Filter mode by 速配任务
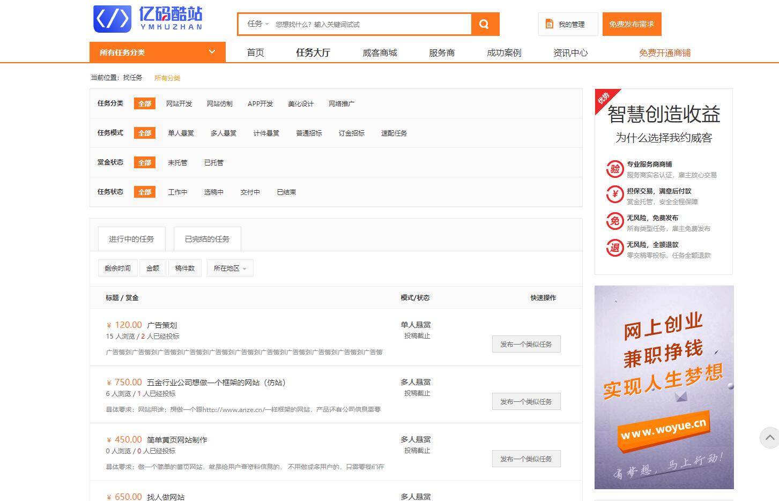Screen dimensions: 779x501 (x=394, y=133)
